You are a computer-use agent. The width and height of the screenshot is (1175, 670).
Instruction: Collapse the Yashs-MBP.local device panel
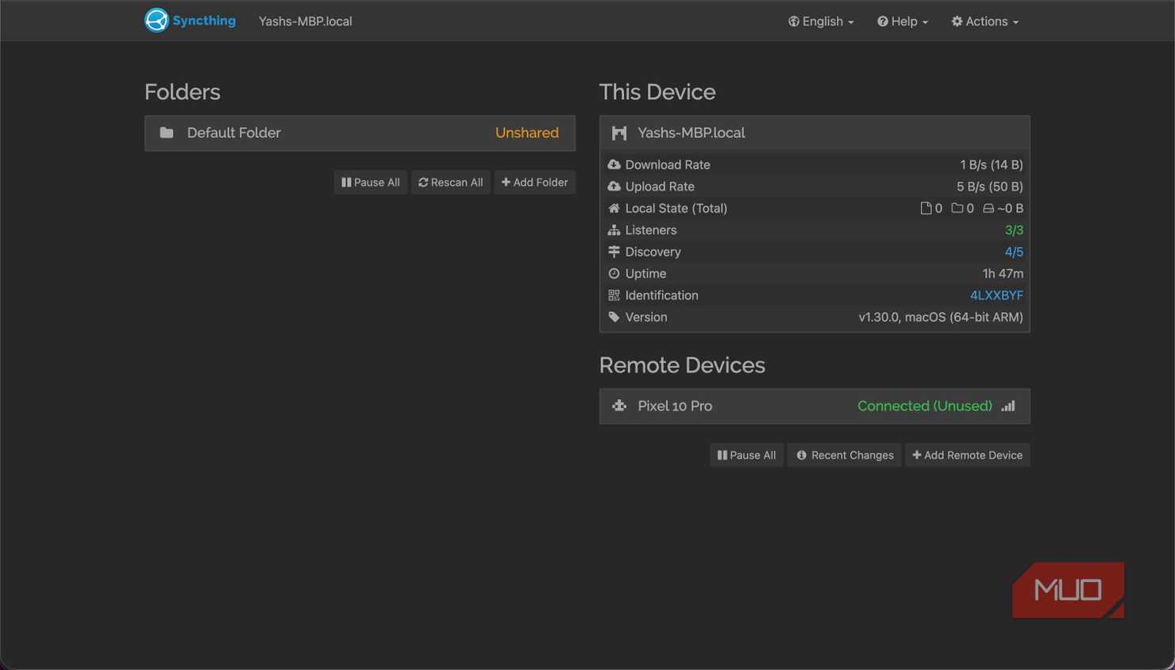pyautogui.click(x=815, y=133)
